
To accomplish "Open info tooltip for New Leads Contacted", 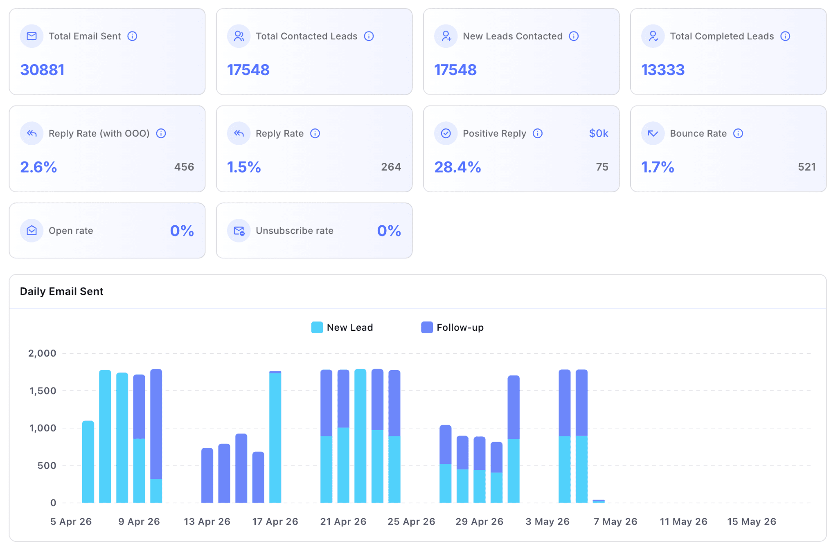I will [x=574, y=36].
